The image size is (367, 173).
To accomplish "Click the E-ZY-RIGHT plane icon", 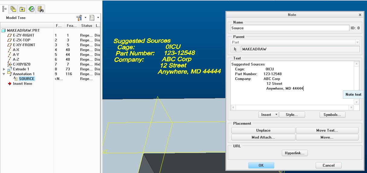I will tap(9, 35).
